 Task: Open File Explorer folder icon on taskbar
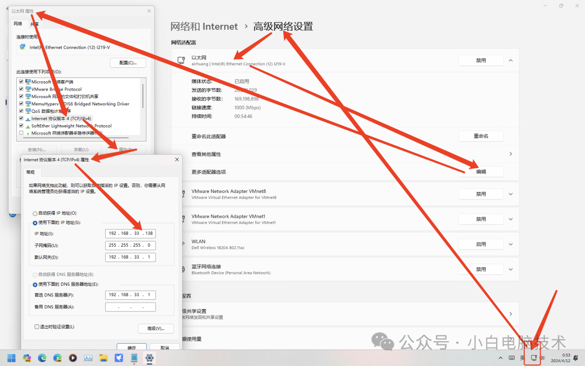click(x=103, y=358)
